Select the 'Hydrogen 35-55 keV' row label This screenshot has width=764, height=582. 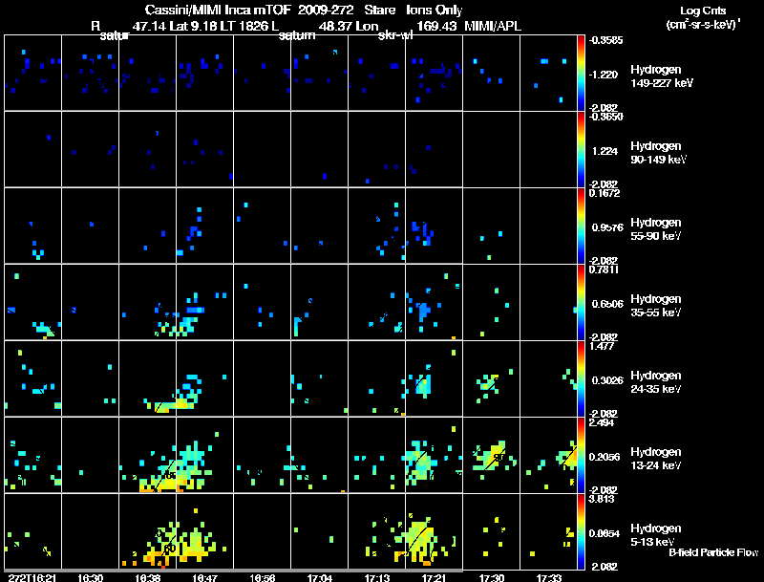click(x=656, y=306)
